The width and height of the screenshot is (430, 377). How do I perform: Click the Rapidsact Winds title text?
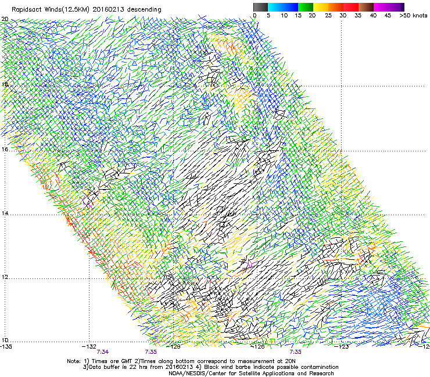tap(87, 10)
